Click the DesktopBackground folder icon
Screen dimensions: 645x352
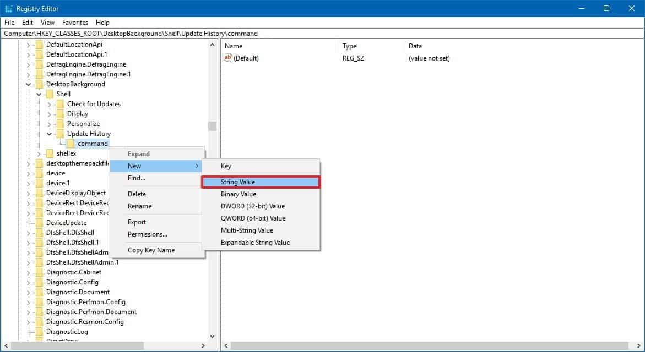pyautogui.click(x=40, y=84)
